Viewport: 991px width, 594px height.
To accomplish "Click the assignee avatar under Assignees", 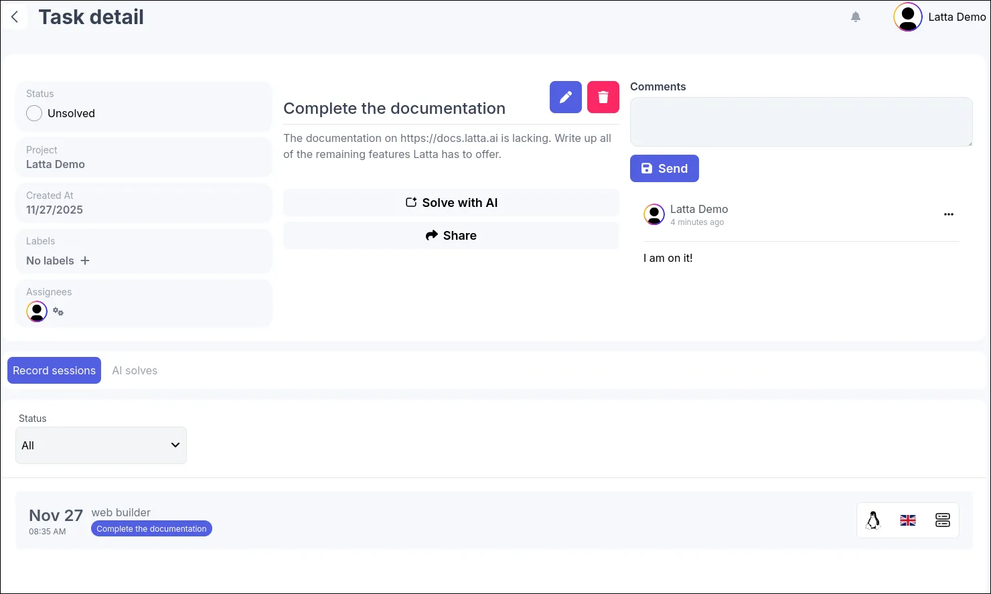I will 37,311.
